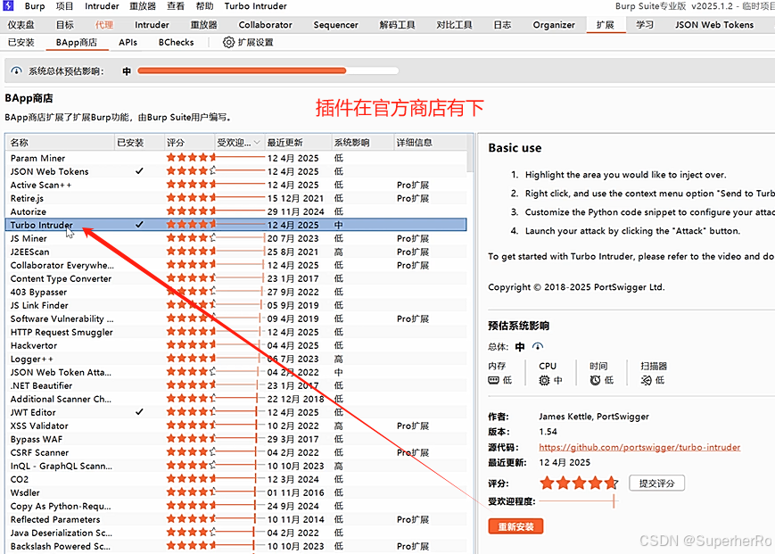The width and height of the screenshot is (775, 554).
Task: Click the time impact clock icon
Action: 595,380
